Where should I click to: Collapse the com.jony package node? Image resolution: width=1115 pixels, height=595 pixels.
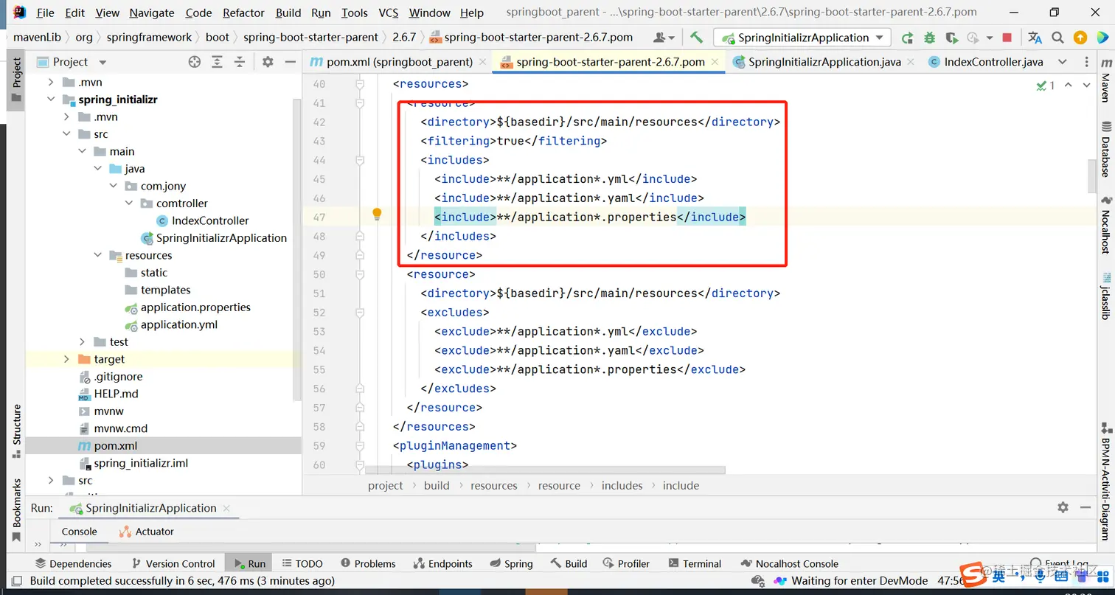pyautogui.click(x=114, y=186)
